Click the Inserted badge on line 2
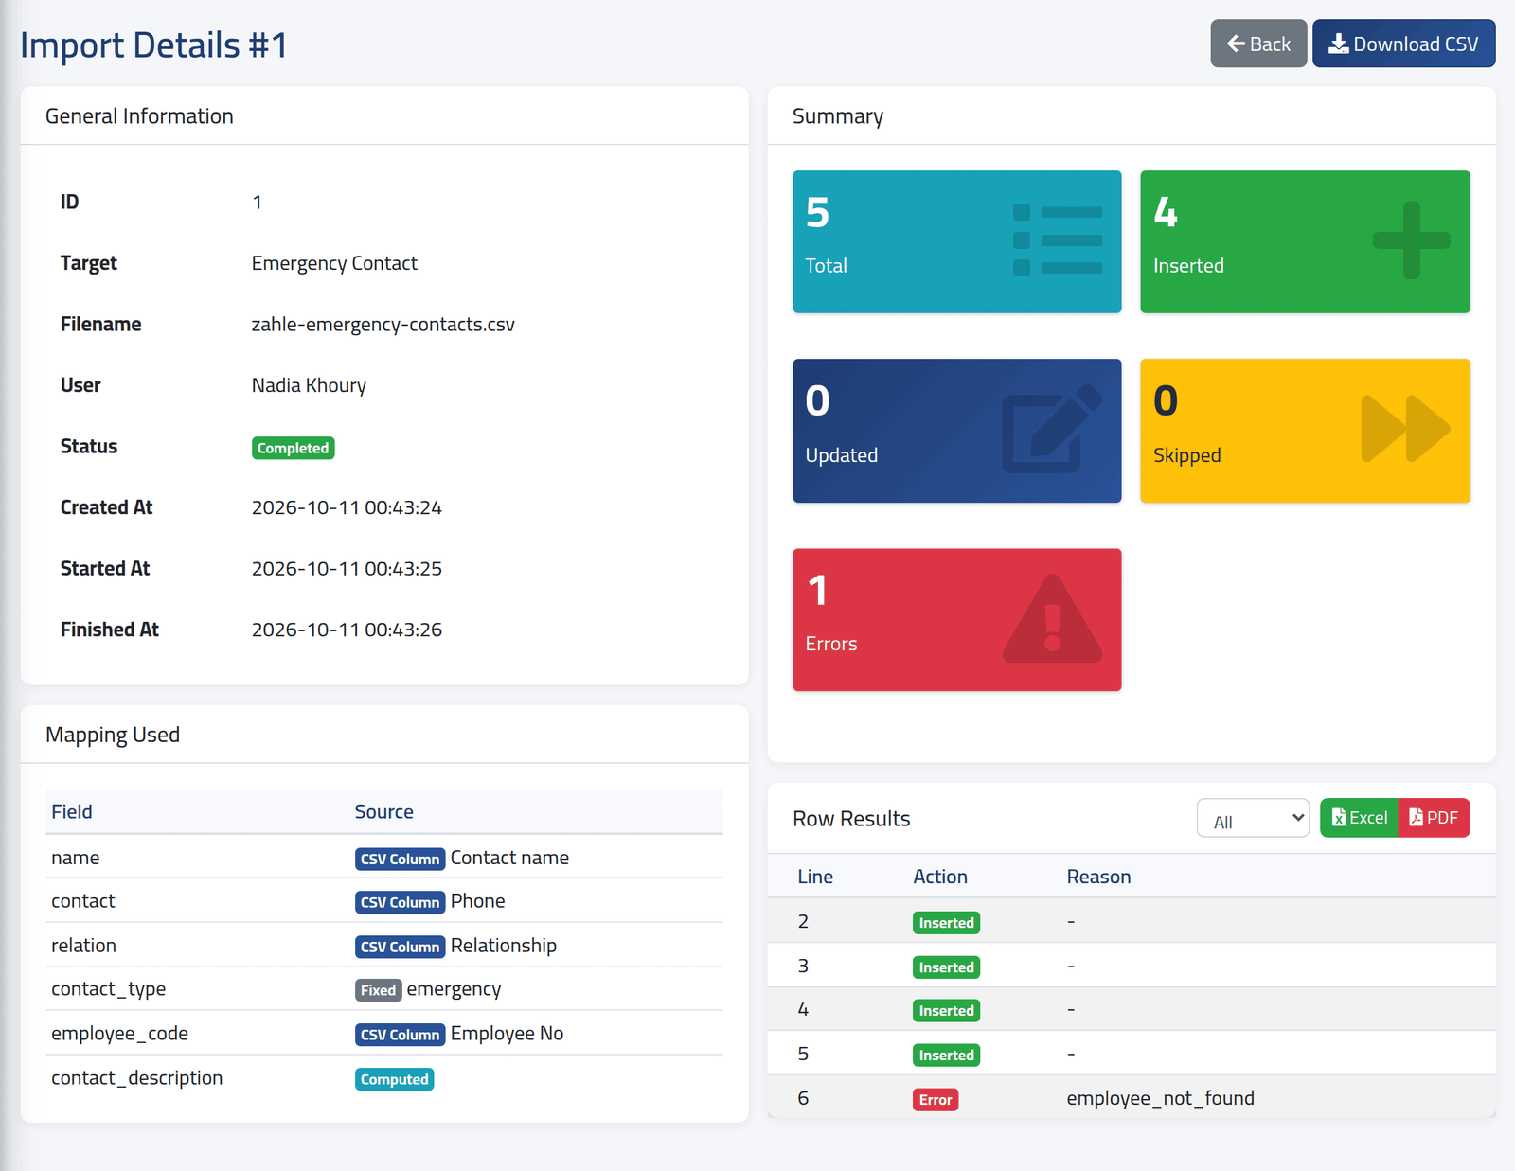Image resolution: width=1515 pixels, height=1171 pixels. click(x=946, y=923)
